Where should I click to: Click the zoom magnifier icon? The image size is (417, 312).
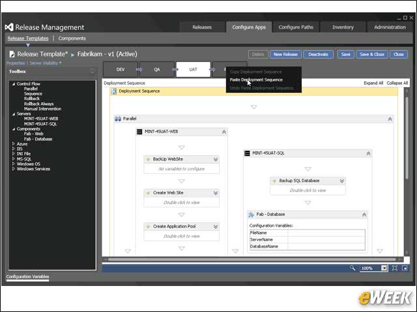tap(352, 268)
